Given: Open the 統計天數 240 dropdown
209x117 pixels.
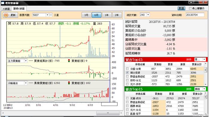Looking at the screenshot, I should click(148, 15).
